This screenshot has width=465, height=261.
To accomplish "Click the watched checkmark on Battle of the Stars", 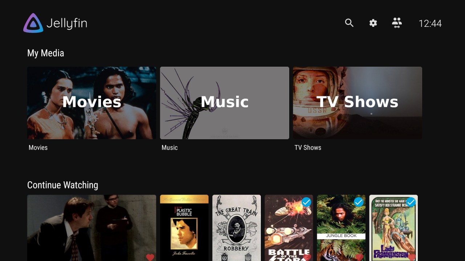I will (306, 202).
